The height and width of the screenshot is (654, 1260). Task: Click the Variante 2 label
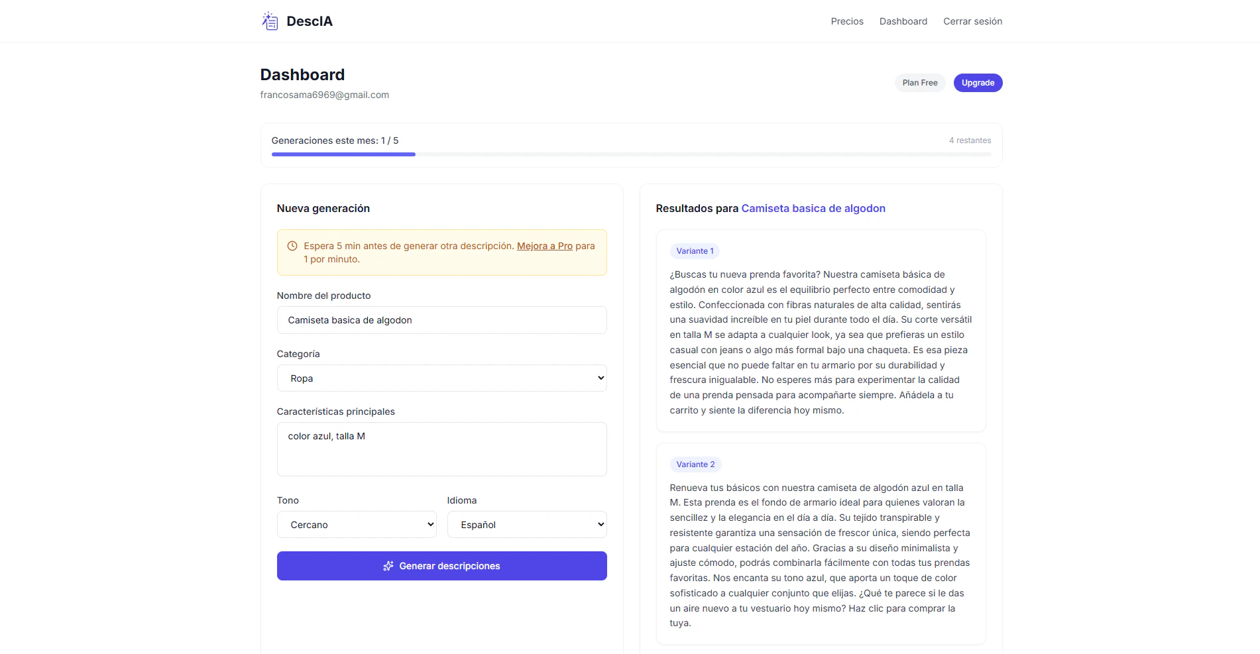click(695, 464)
